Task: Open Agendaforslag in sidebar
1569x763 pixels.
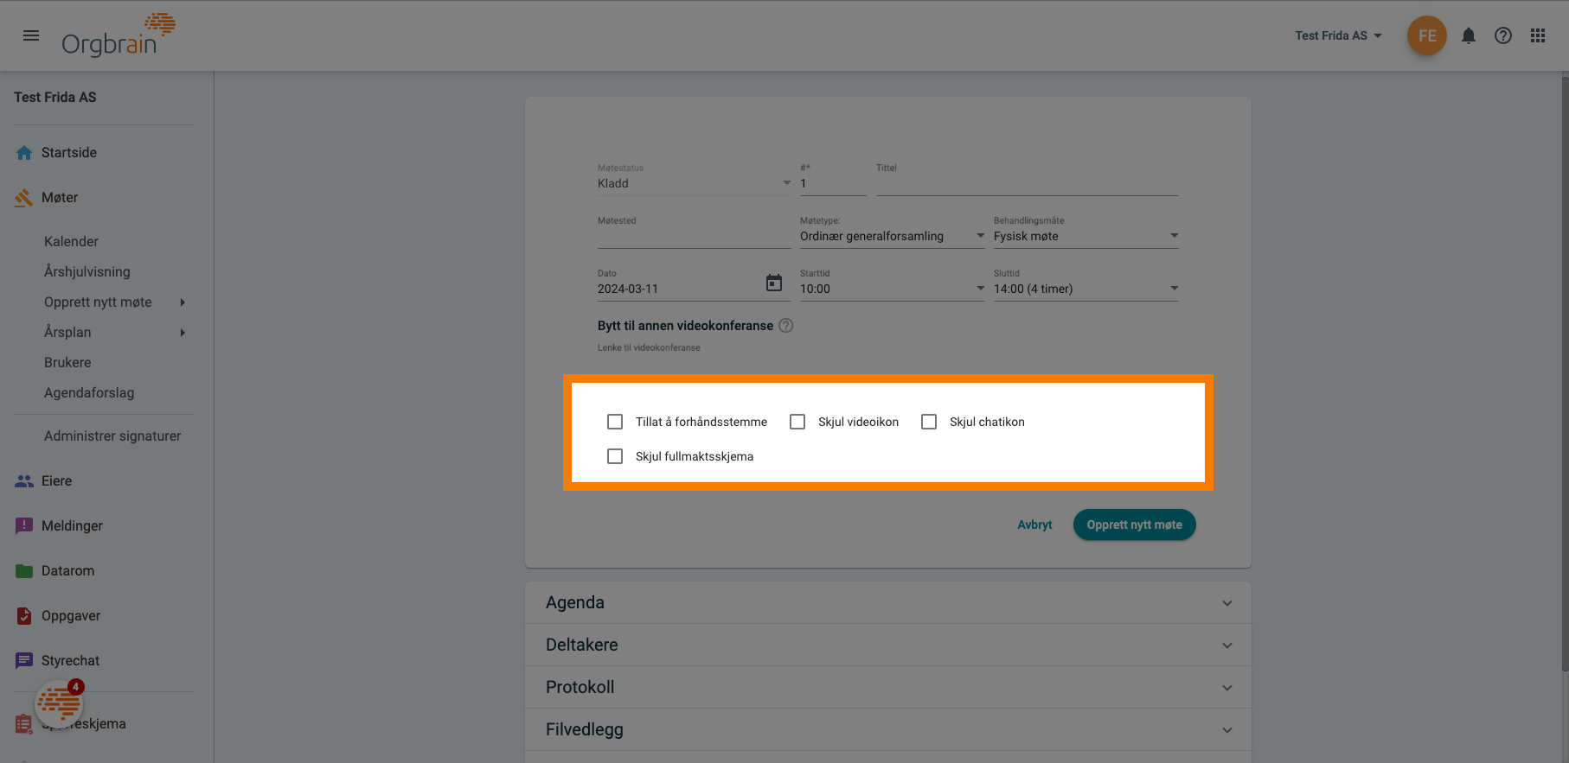Action: [89, 393]
